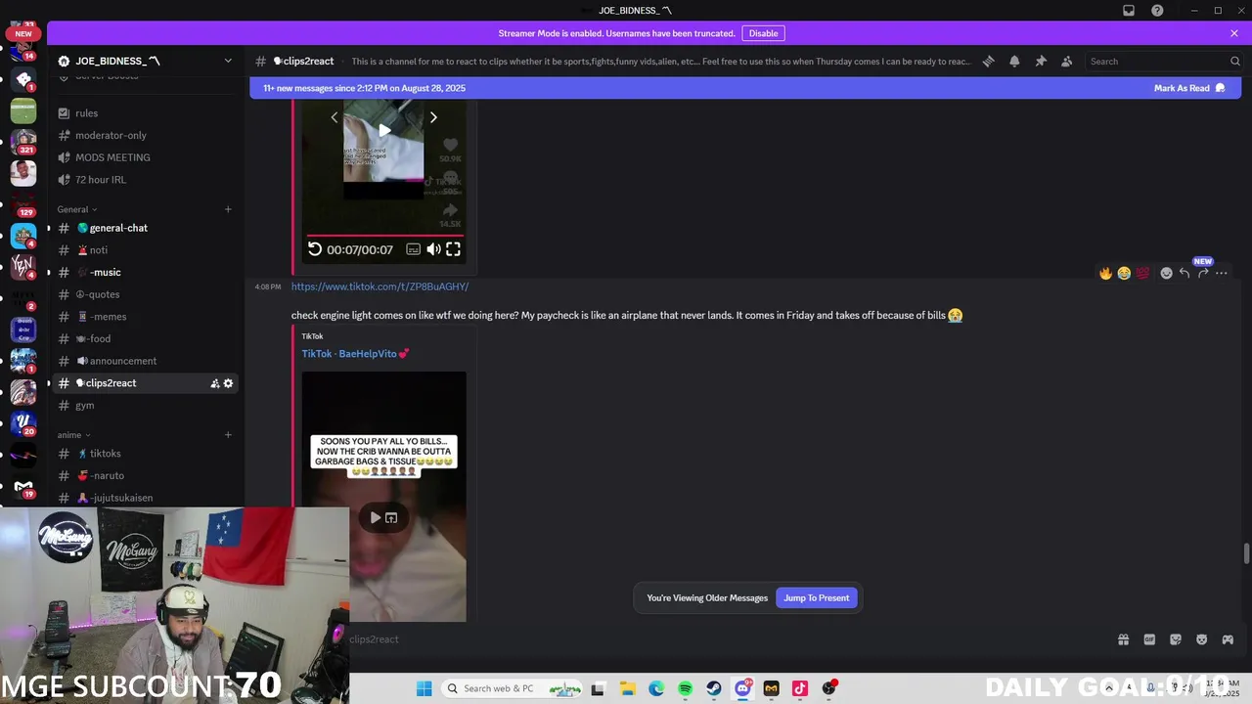Open Add Reaction emoji picker

point(1166,273)
